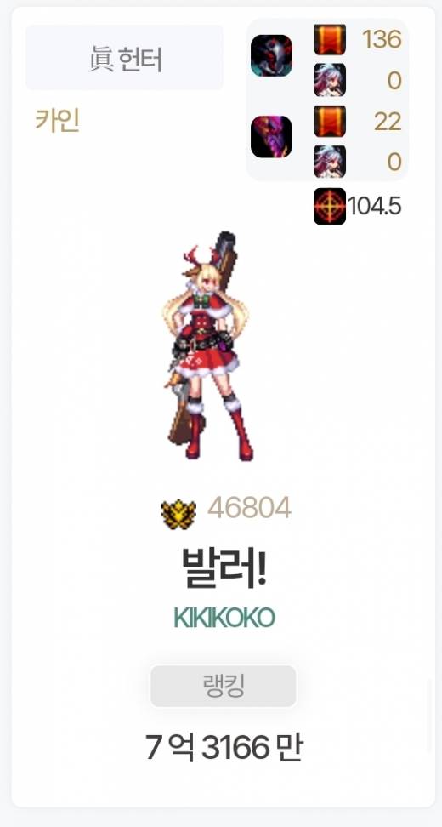Click the red banner icon beside 22
The image size is (442, 827).
pos(330,121)
